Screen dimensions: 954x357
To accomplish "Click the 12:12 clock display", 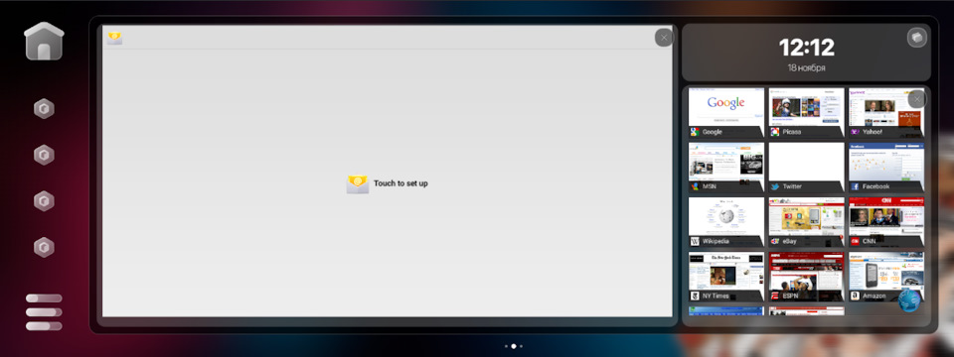I will coord(806,48).
